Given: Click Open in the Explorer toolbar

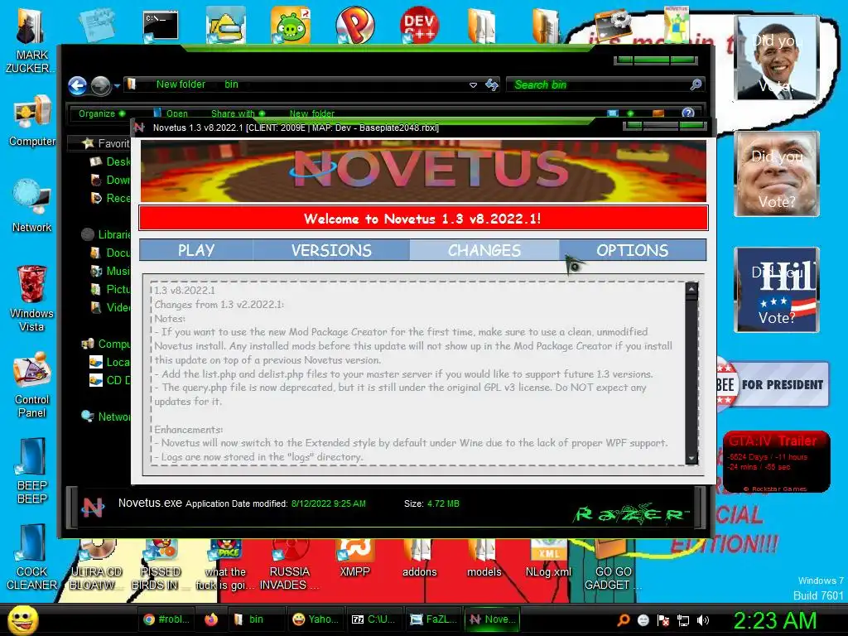Looking at the screenshot, I should point(171,113).
